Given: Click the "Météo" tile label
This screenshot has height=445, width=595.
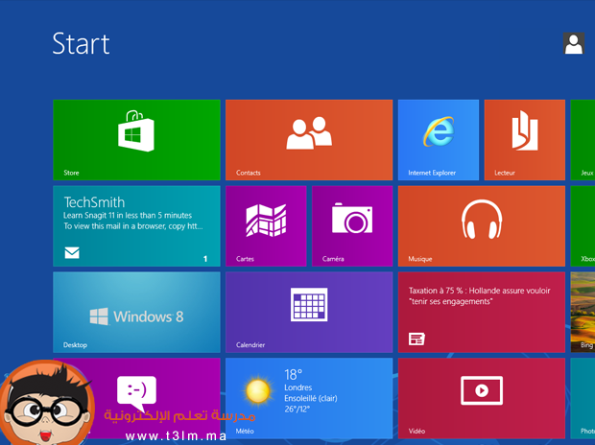Looking at the screenshot, I should tap(245, 431).
